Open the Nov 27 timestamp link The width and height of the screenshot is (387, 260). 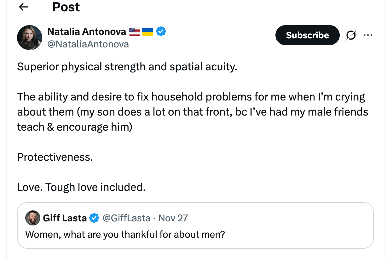(x=173, y=218)
